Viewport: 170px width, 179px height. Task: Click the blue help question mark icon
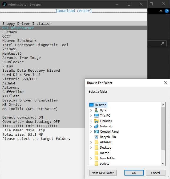coord(167,11)
